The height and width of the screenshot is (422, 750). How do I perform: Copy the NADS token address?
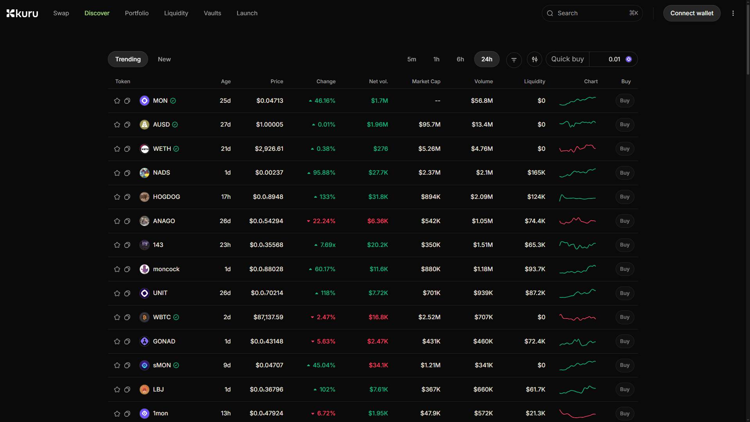pyautogui.click(x=127, y=173)
